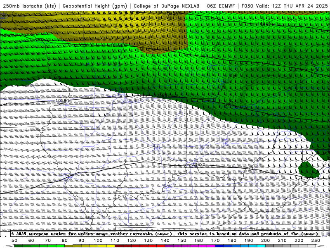Click the '250mb Isotachs (kts)' title text
This screenshot has height=248, width=330.
[29, 6]
